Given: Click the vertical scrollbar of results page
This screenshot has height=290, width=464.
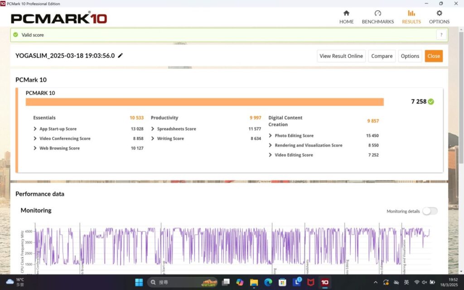Looking at the screenshot, I should tap(461, 98).
